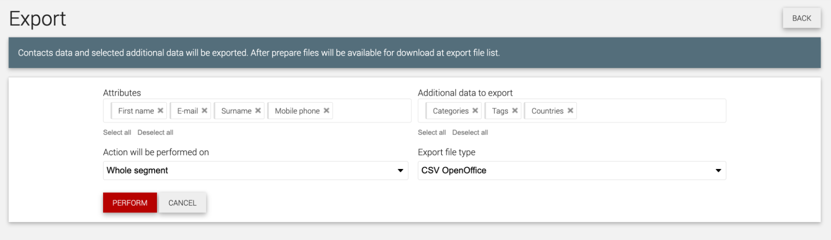Remove the Mobile phone attribute tag

point(326,110)
